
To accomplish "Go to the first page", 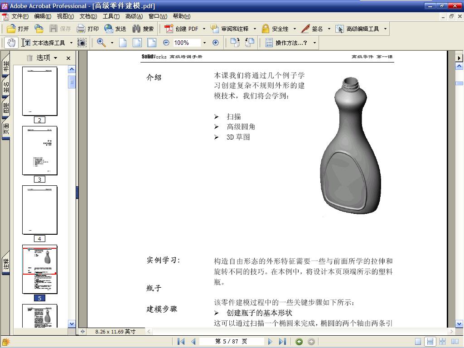I will click(x=181, y=342).
